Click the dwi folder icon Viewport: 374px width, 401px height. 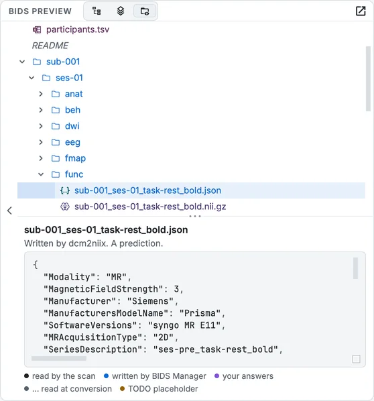point(56,126)
